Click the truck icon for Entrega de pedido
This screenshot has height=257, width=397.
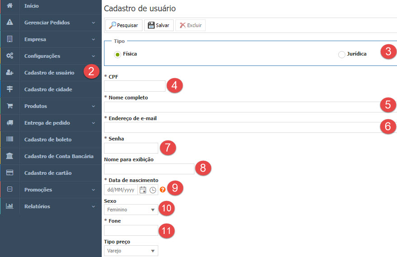click(9, 123)
